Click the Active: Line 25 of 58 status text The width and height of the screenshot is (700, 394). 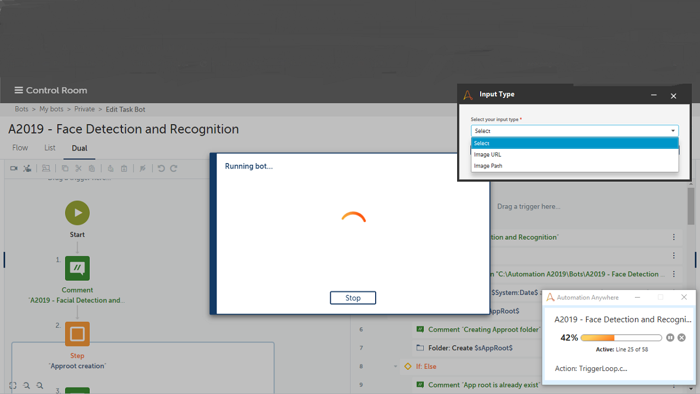[x=622, y=350]
